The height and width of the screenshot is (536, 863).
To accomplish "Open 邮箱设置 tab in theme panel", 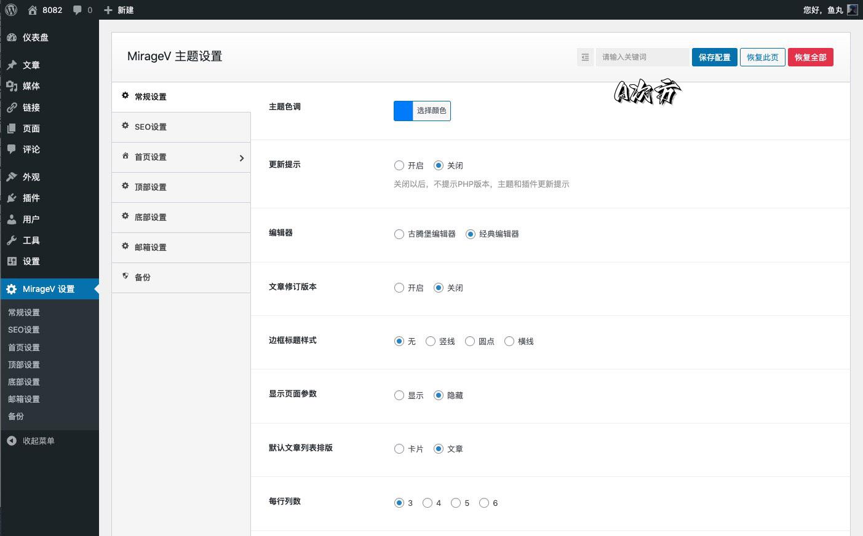I will coord(181,247).
